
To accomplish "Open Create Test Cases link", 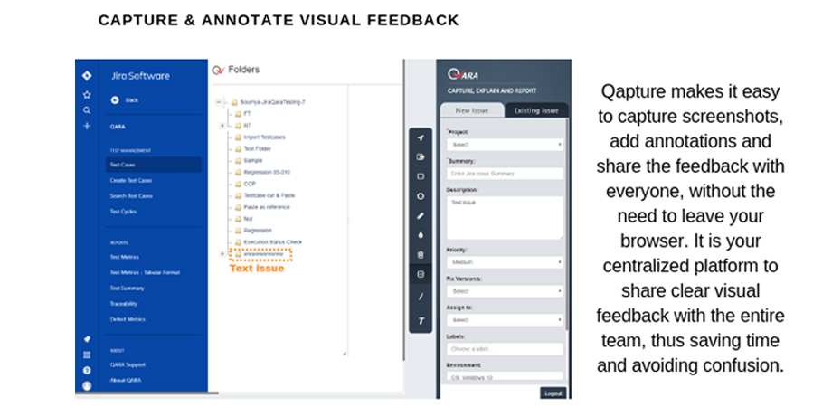I will coord(131,180).
